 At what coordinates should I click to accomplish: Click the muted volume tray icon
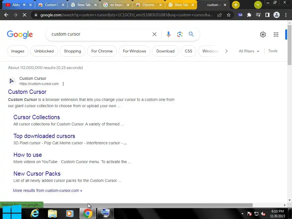pos(263,214)
